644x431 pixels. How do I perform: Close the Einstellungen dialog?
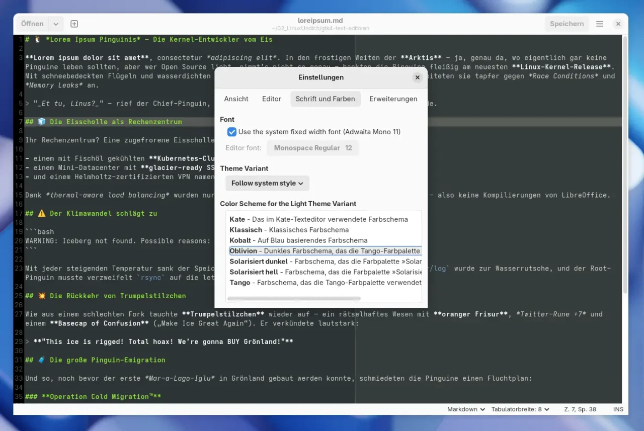[x=417, y=77]
